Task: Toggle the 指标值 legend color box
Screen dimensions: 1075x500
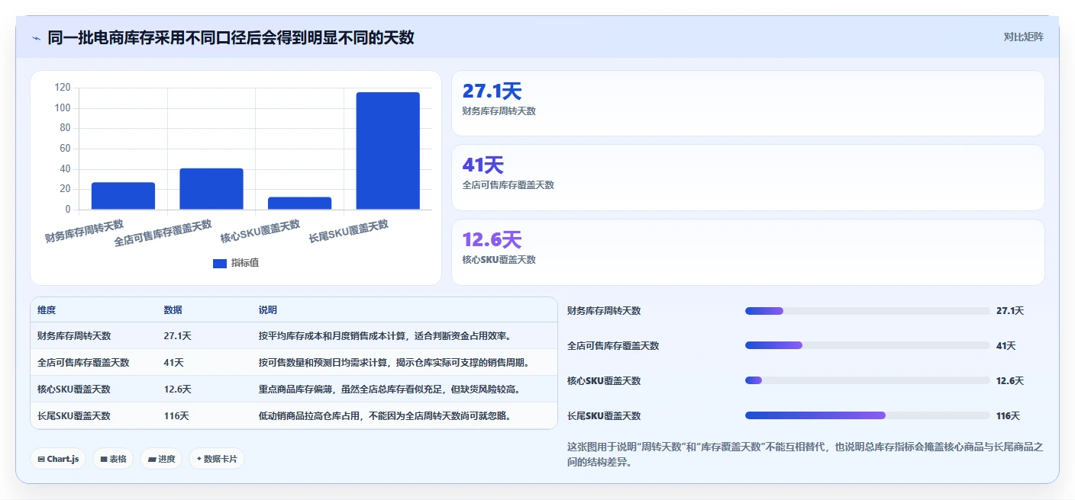Action: pos(220,263)
